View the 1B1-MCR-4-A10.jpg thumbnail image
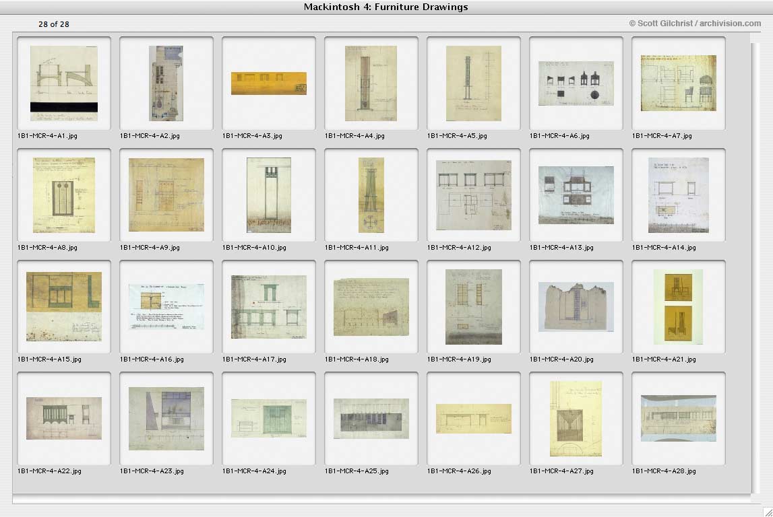This screenshot has width=773, height=517. click(269, 195)
